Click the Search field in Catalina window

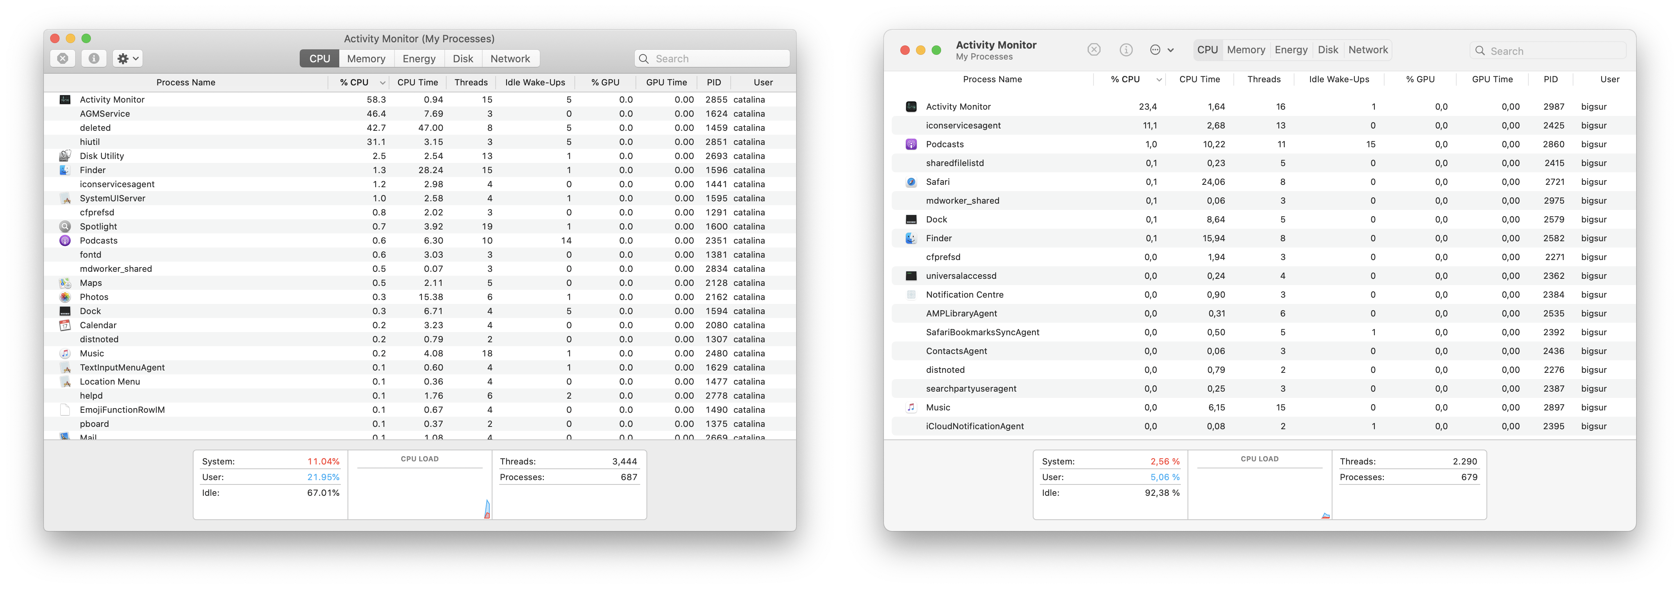coord(711,59)
